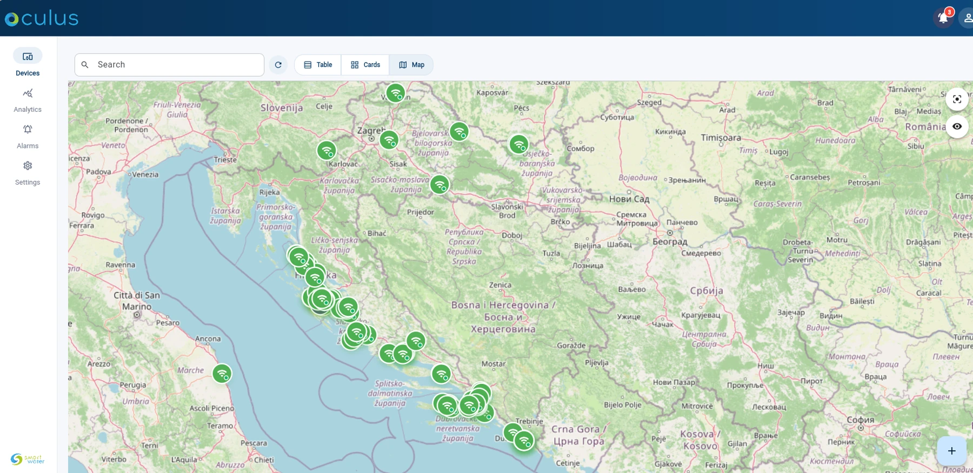
Task: Select Devices in the sidebar
Action: point(28,64)
